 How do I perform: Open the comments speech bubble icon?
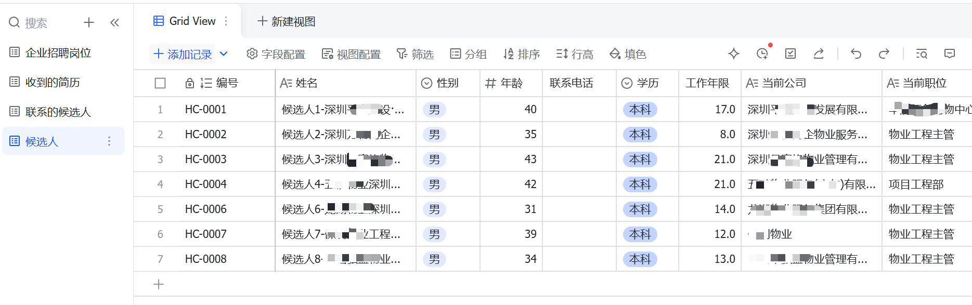click(950, 54)
